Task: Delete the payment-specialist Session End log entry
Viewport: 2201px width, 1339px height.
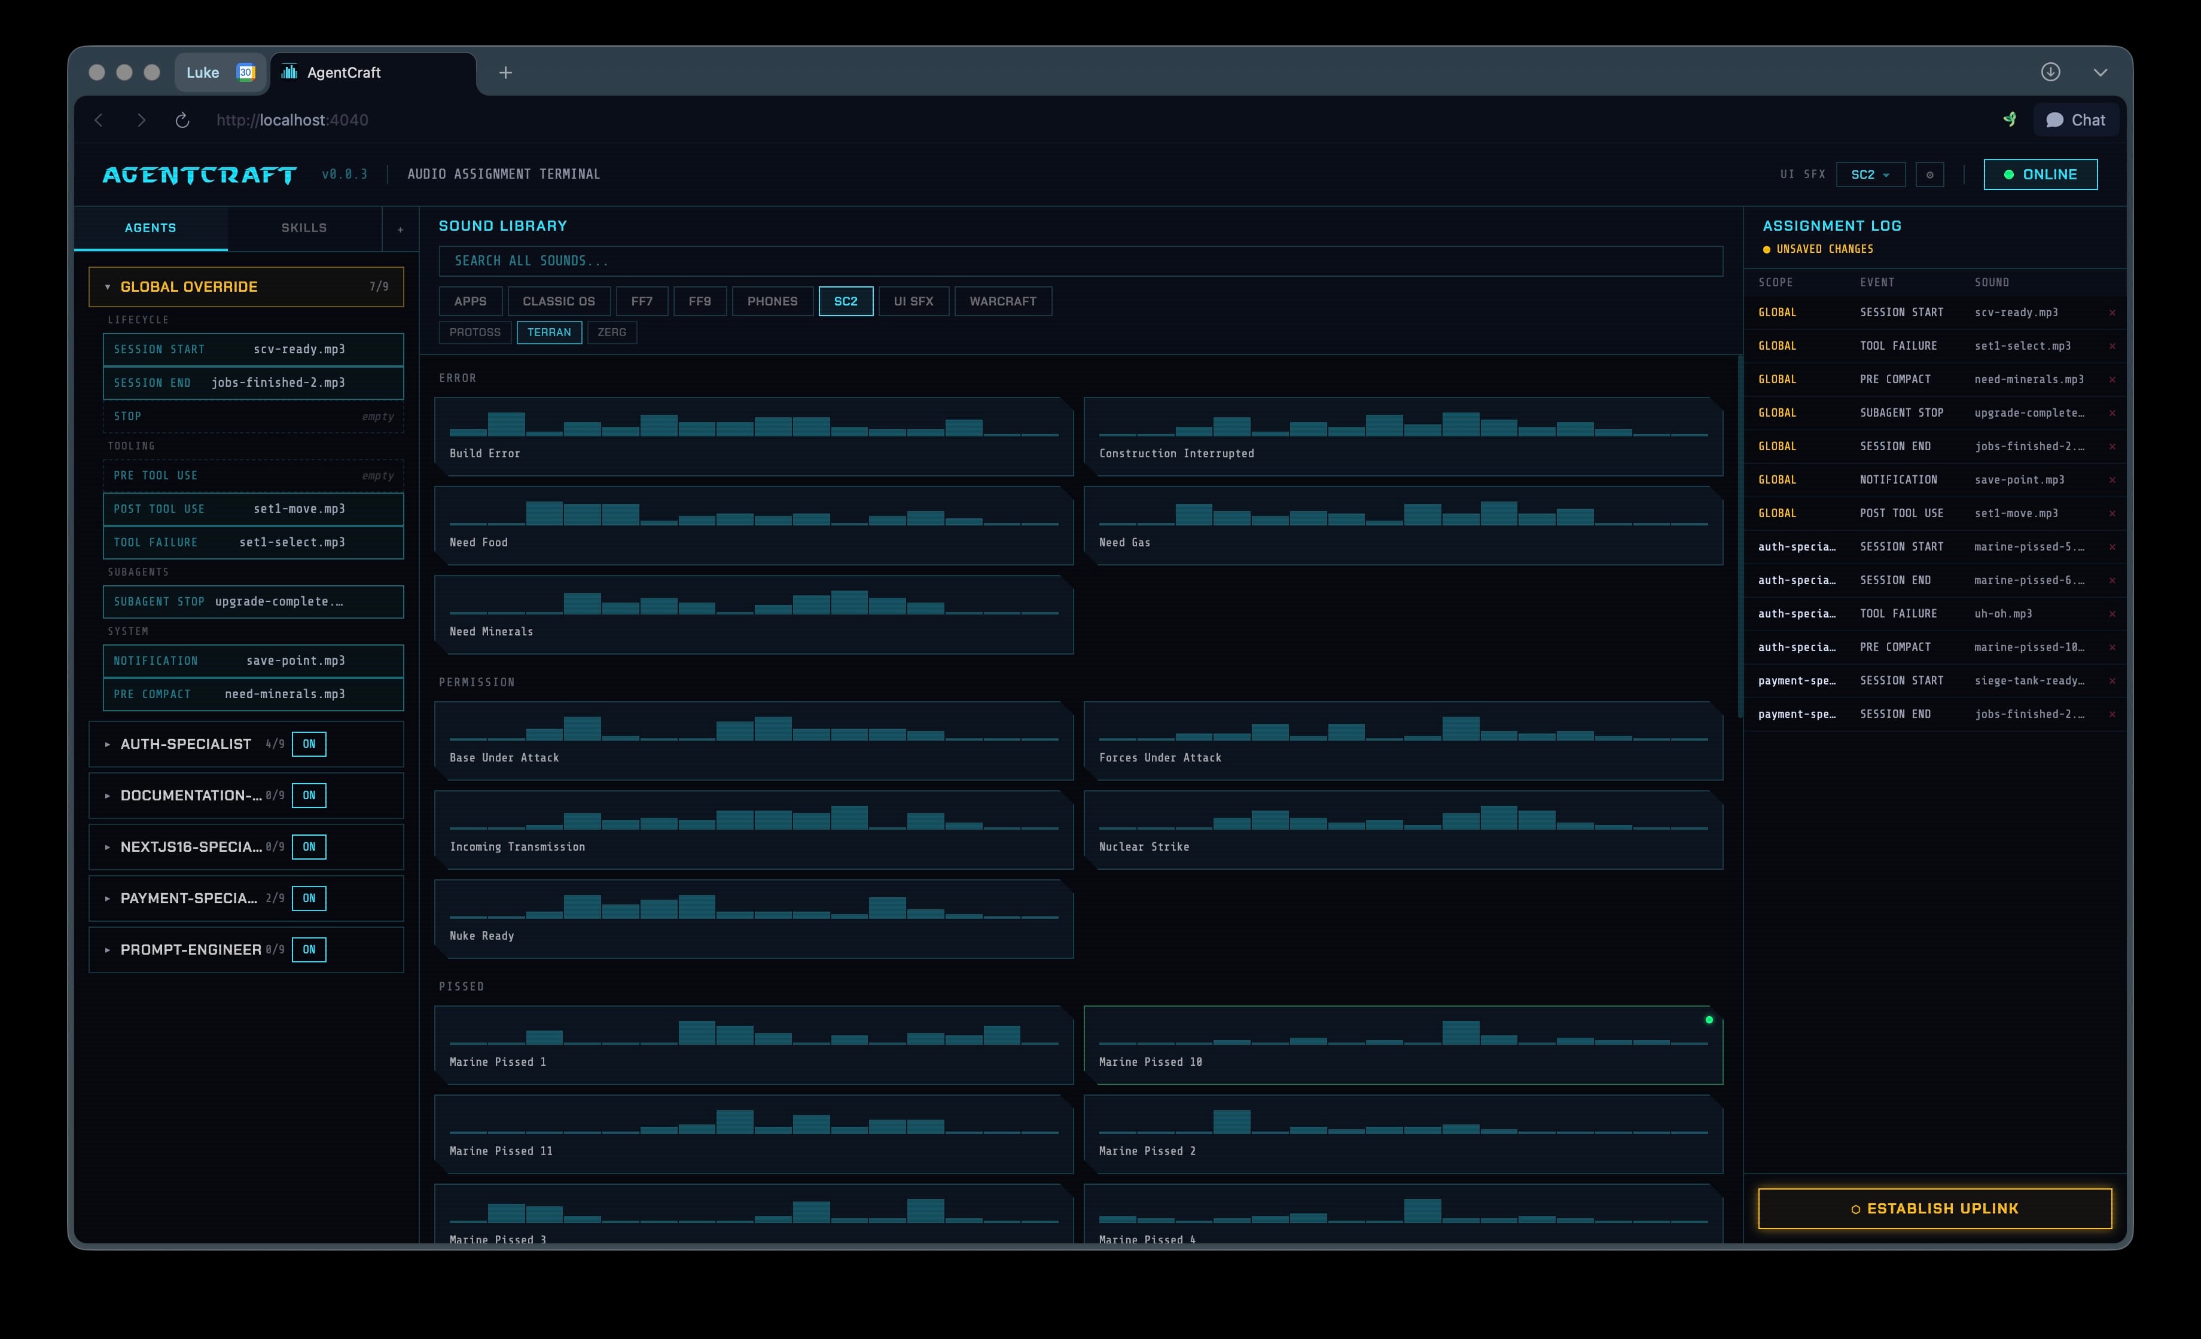Action: [x=2112, y=715]
